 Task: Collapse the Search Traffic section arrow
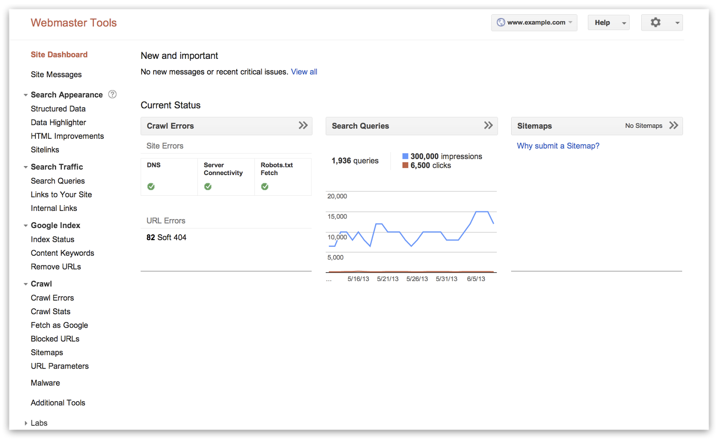26,167
